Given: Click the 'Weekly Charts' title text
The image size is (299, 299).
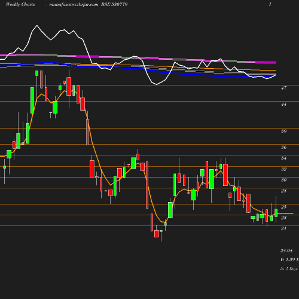Looking at the screenshot, I should click(x=20, y=4).
